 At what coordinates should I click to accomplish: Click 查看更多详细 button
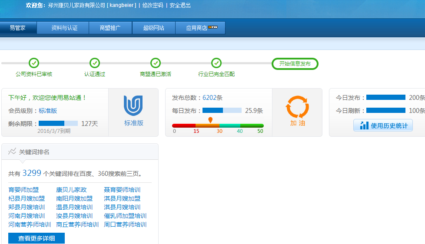coord(37,238)
